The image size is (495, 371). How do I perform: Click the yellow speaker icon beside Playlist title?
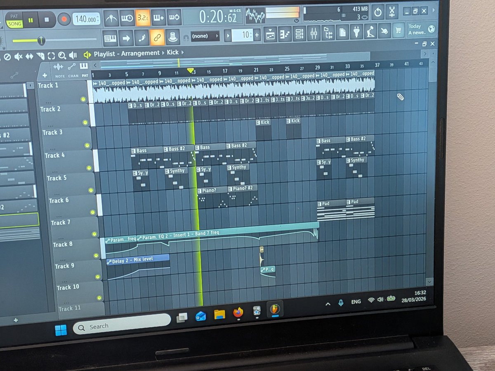(87, 54)
